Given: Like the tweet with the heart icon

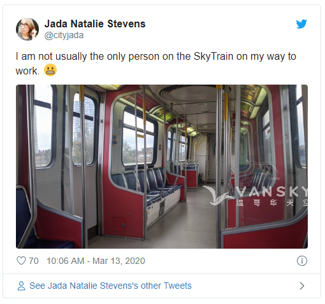Looking at the screenshot, I should (x=21, y=261).
